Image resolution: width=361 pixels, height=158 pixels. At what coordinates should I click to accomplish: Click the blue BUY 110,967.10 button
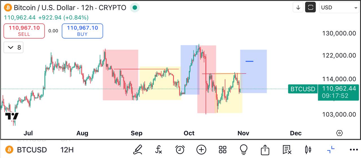point(82,31)
